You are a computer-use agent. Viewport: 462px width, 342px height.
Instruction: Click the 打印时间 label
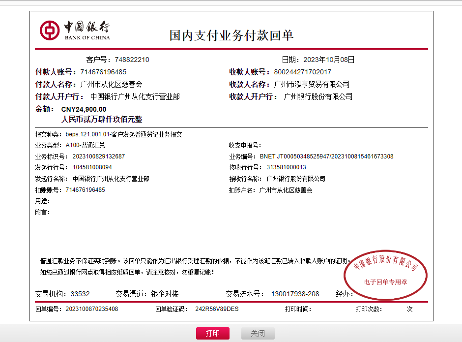(x=298, y=309)
